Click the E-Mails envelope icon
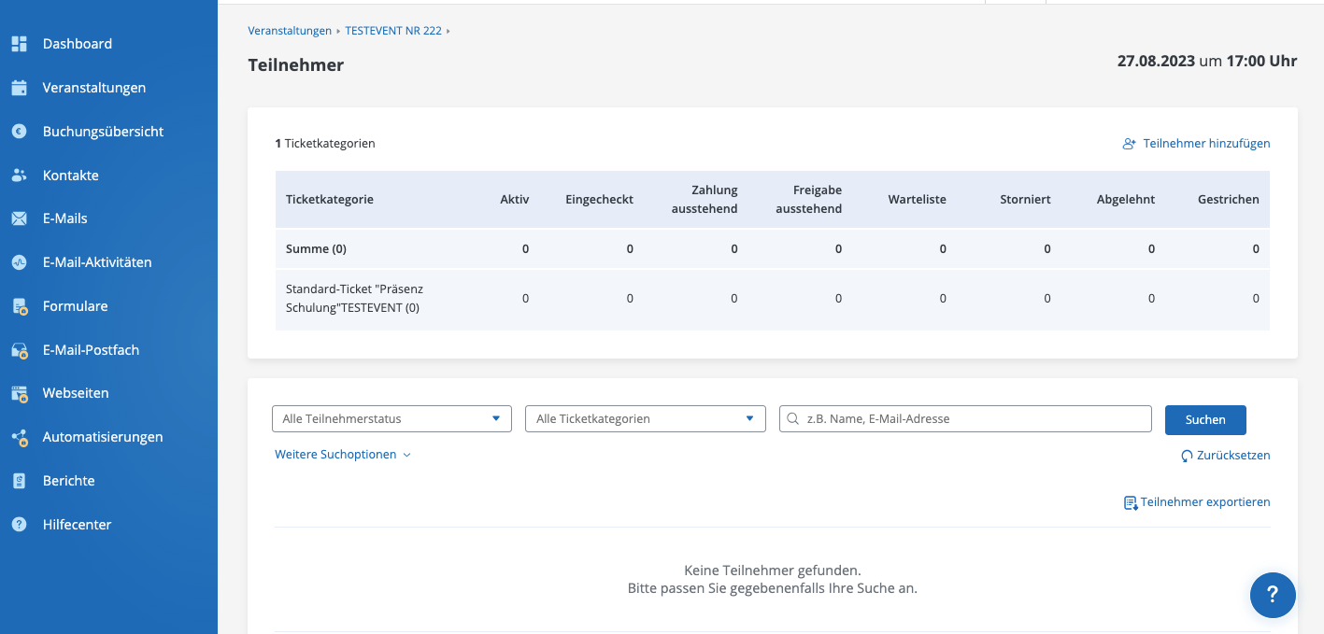 (19, 218)
